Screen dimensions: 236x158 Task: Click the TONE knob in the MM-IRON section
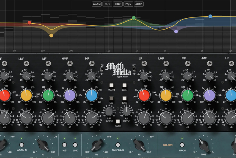pos(203,145)
